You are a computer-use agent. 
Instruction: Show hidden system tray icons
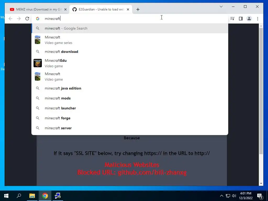pyautogui.click(x=221, y=196)
